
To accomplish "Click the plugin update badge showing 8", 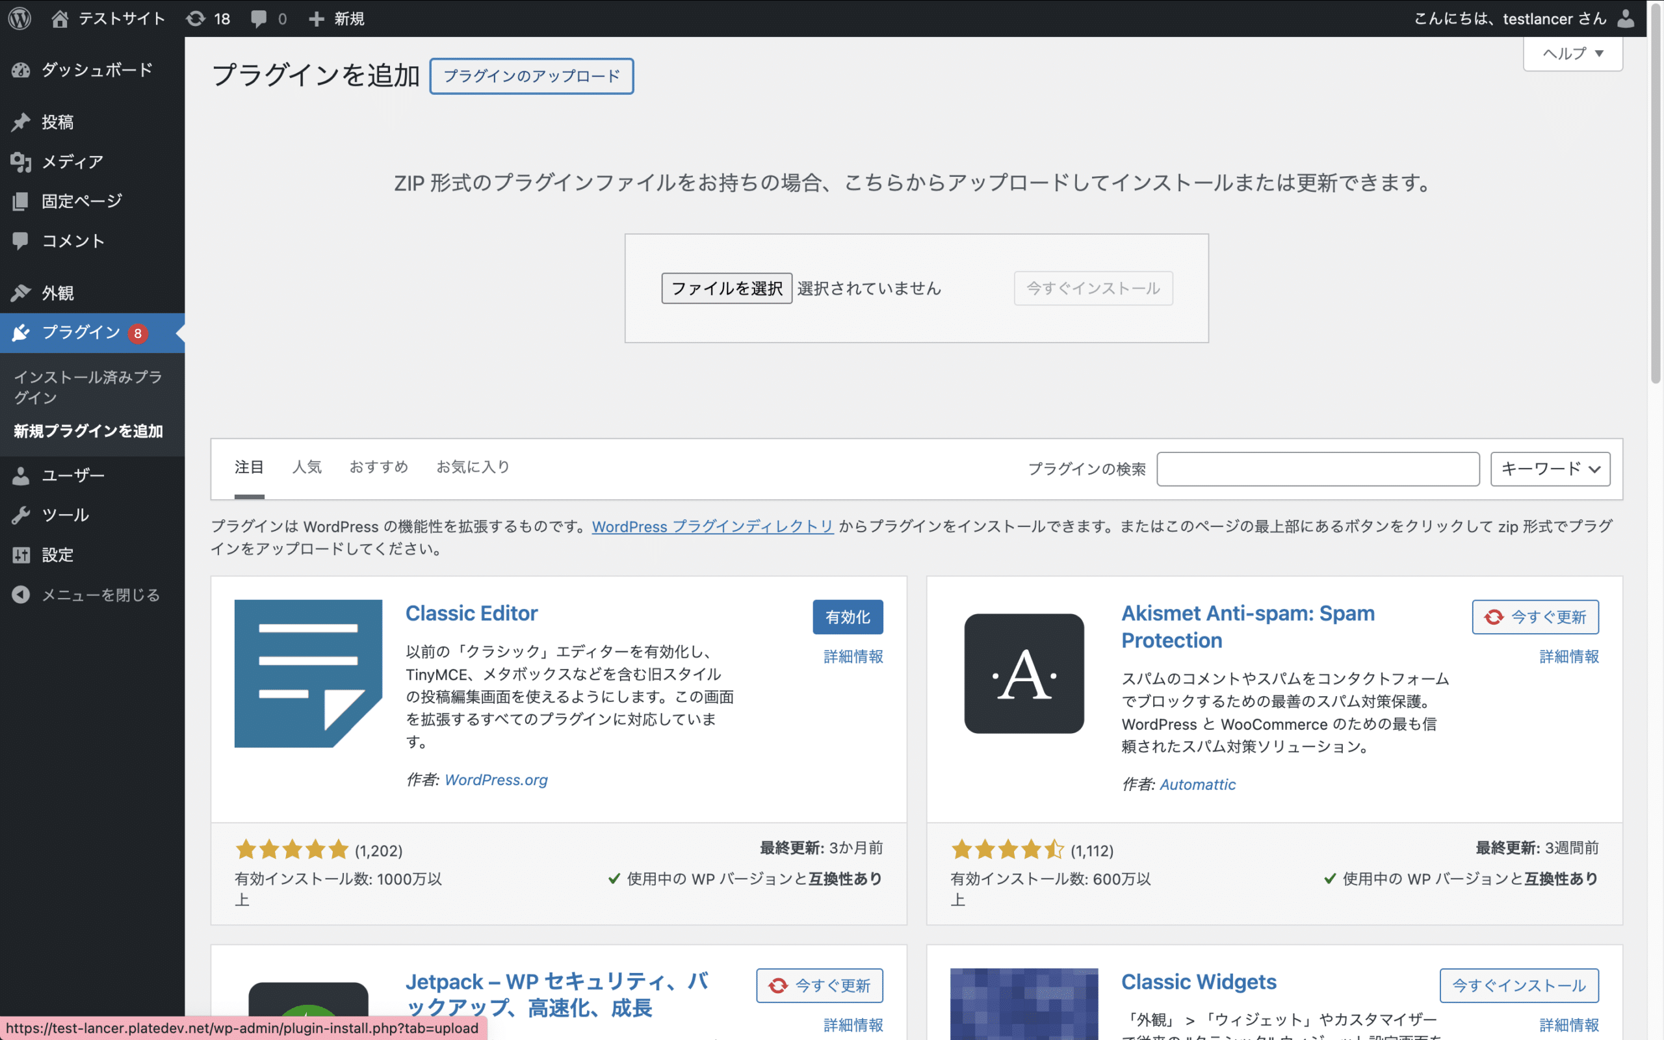I will pyautogui.click(x=138, y=333).
